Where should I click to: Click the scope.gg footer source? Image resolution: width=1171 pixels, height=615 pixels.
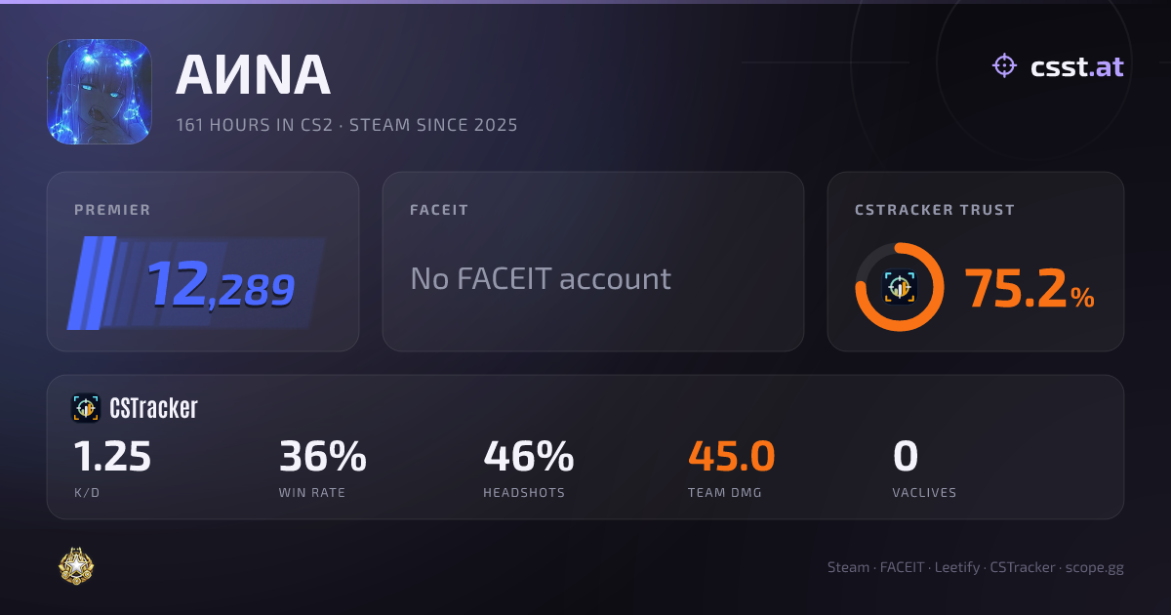(x=1095, y=567)
